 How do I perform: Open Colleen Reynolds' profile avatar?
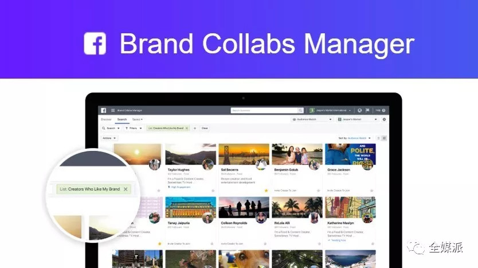[261, 218]
